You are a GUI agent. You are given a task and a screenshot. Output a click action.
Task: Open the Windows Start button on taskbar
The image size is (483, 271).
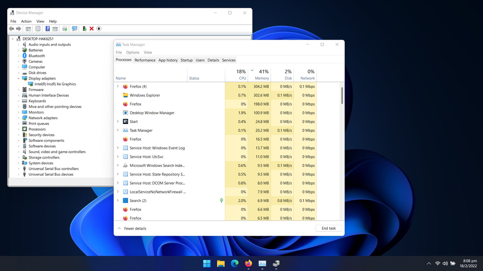207,263
